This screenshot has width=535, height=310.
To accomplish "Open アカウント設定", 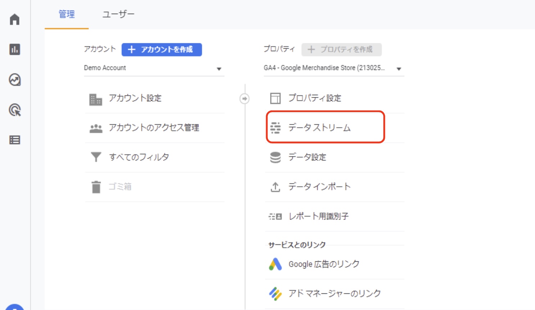I will [154, 98].
